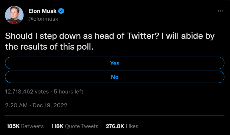Vote Yes in the poll
This screenshot has width=230, height=135.
pos(115,63)
